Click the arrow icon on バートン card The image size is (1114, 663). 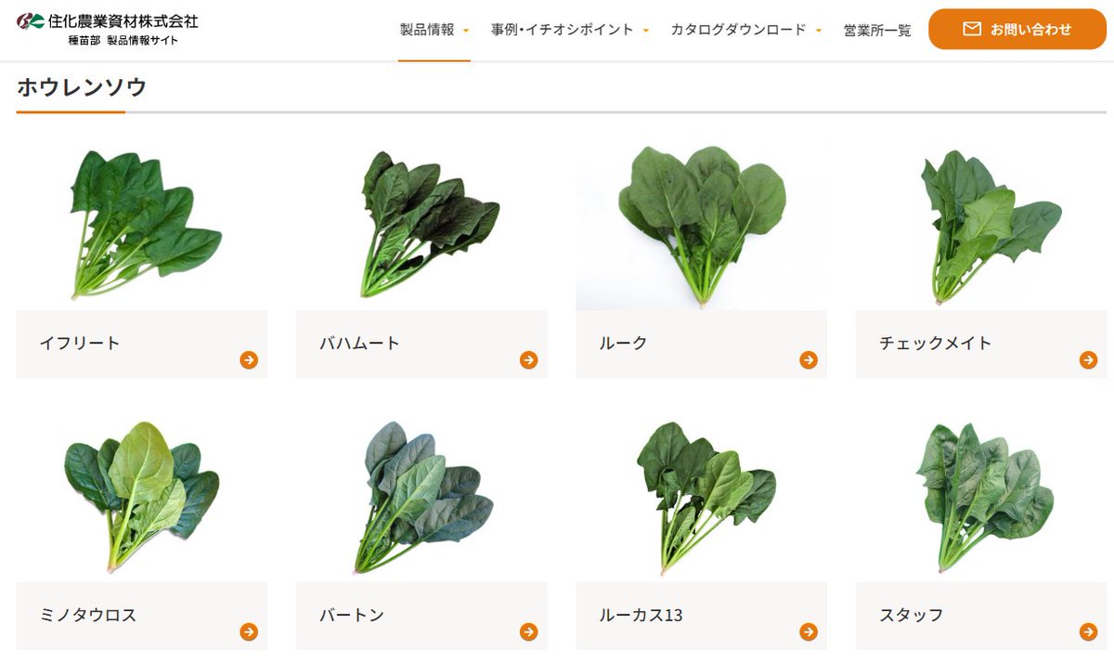[528, 632]
